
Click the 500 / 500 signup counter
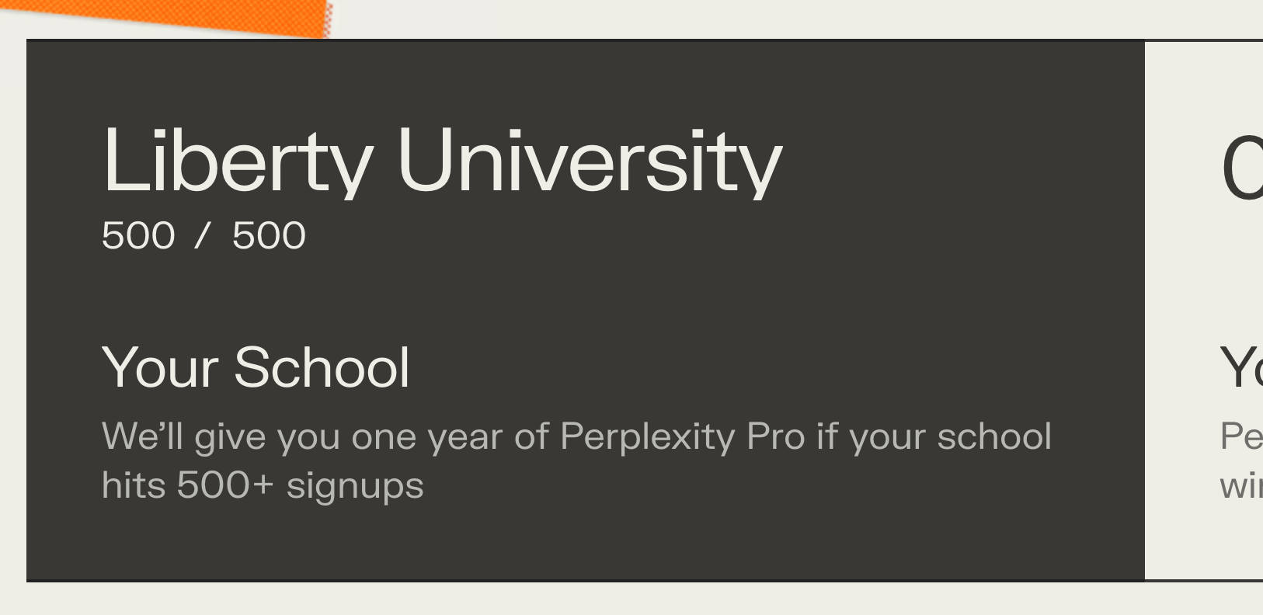(204, 235)
